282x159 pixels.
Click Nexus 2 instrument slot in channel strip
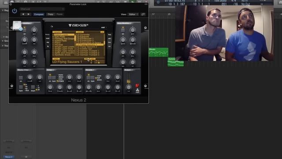pyautogui.click(x=9, y=157)
